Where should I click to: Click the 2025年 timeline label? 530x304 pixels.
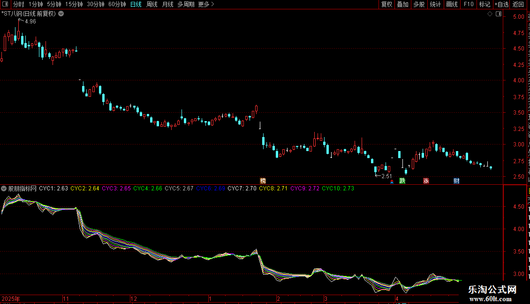tap(11, 298)
